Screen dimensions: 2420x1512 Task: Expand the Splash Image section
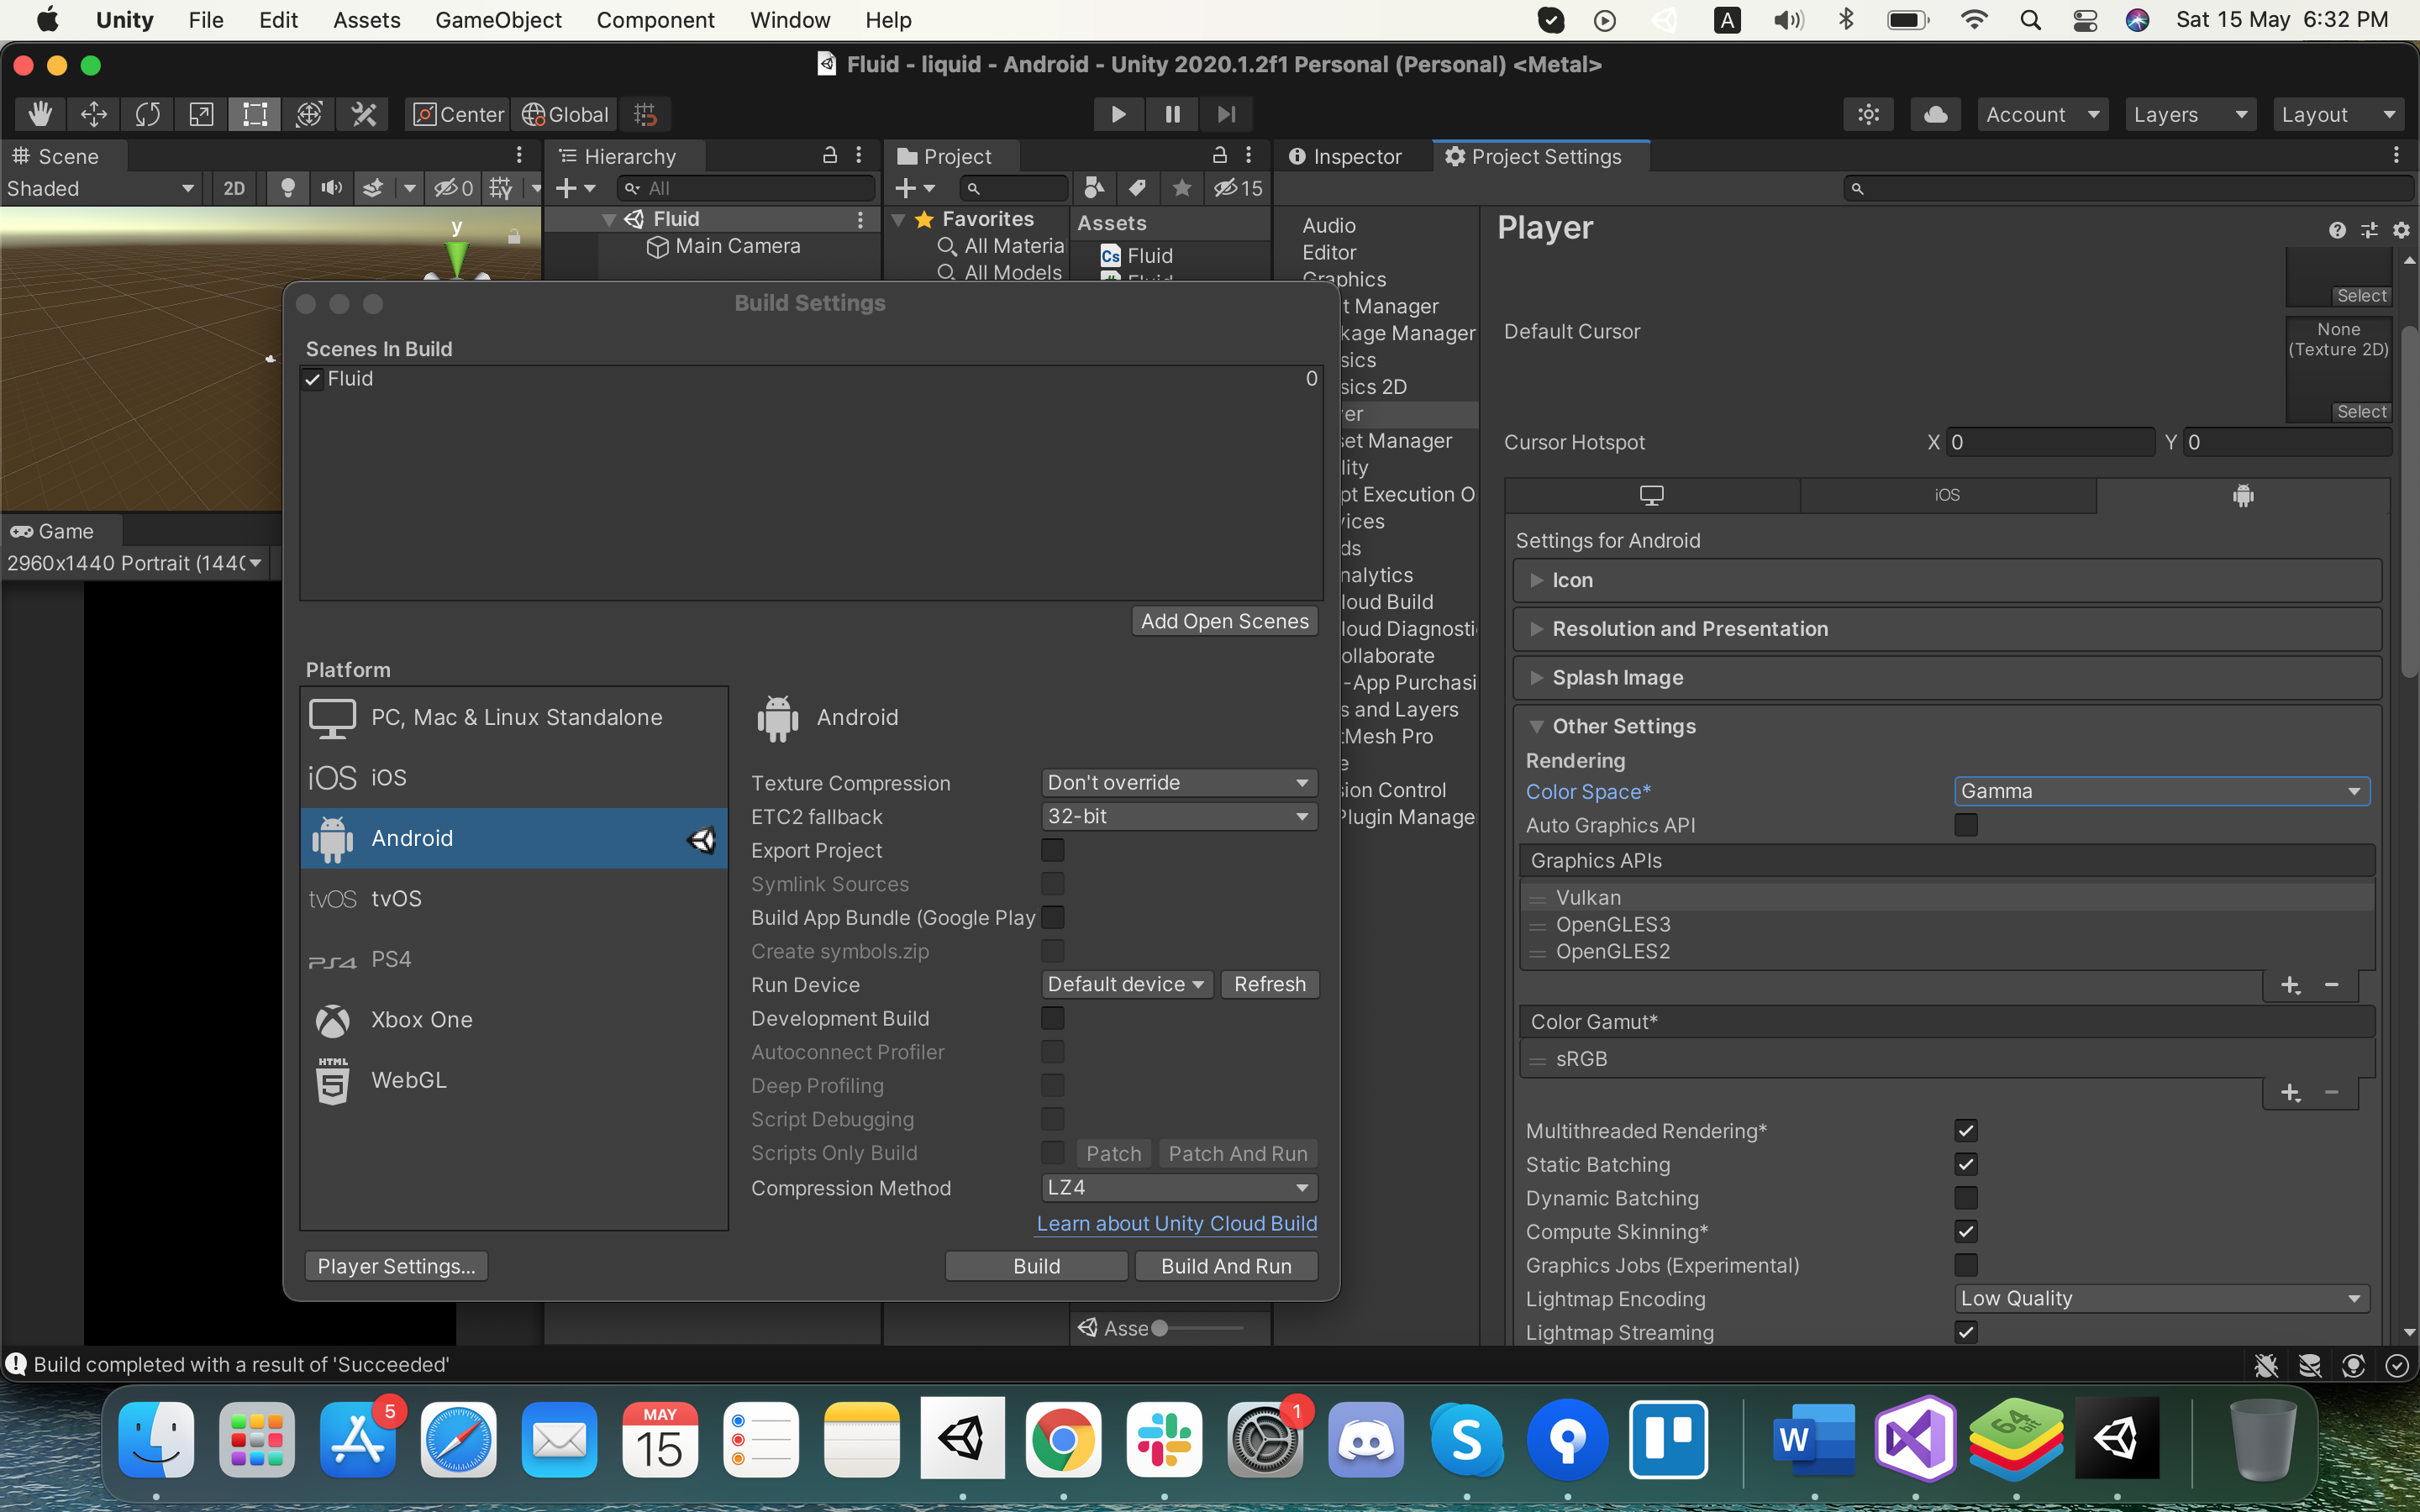point(1947,678)
